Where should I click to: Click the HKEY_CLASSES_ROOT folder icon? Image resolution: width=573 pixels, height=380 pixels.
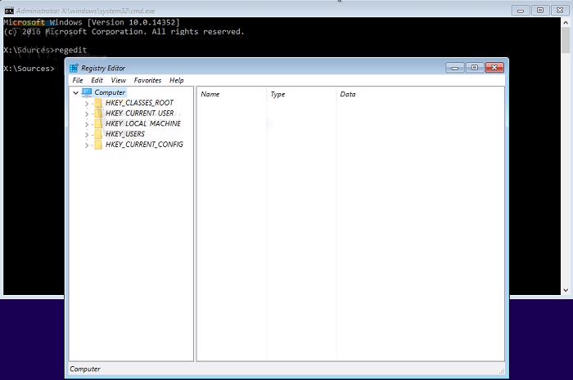tap(98, 103)
